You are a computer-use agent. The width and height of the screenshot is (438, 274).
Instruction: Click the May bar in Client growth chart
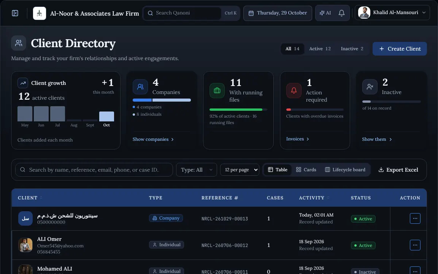click(25, 114)
